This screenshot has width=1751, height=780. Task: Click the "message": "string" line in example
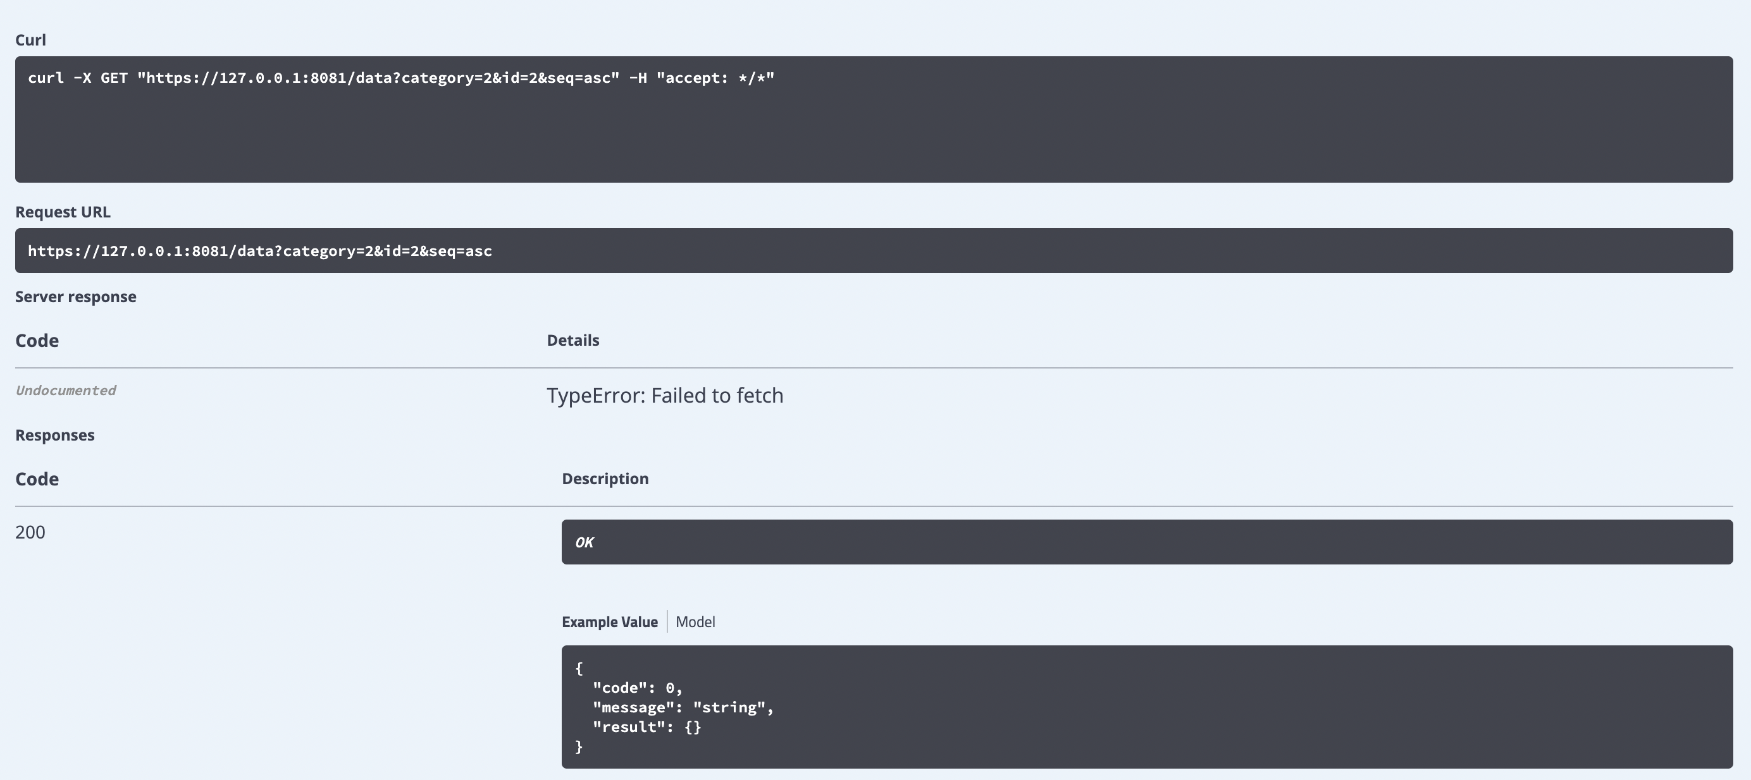682,707
